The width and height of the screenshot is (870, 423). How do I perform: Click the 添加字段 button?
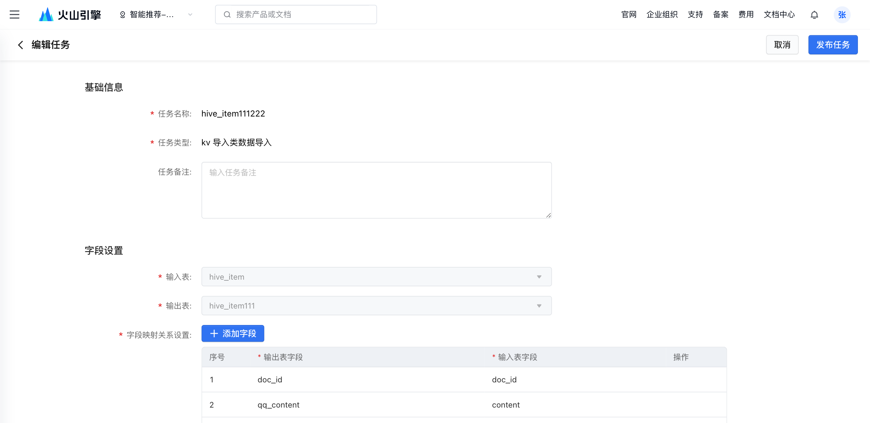(233, 333)
